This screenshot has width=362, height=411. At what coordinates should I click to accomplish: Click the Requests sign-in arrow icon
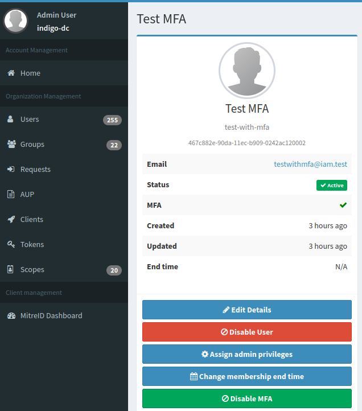[11, 169]
